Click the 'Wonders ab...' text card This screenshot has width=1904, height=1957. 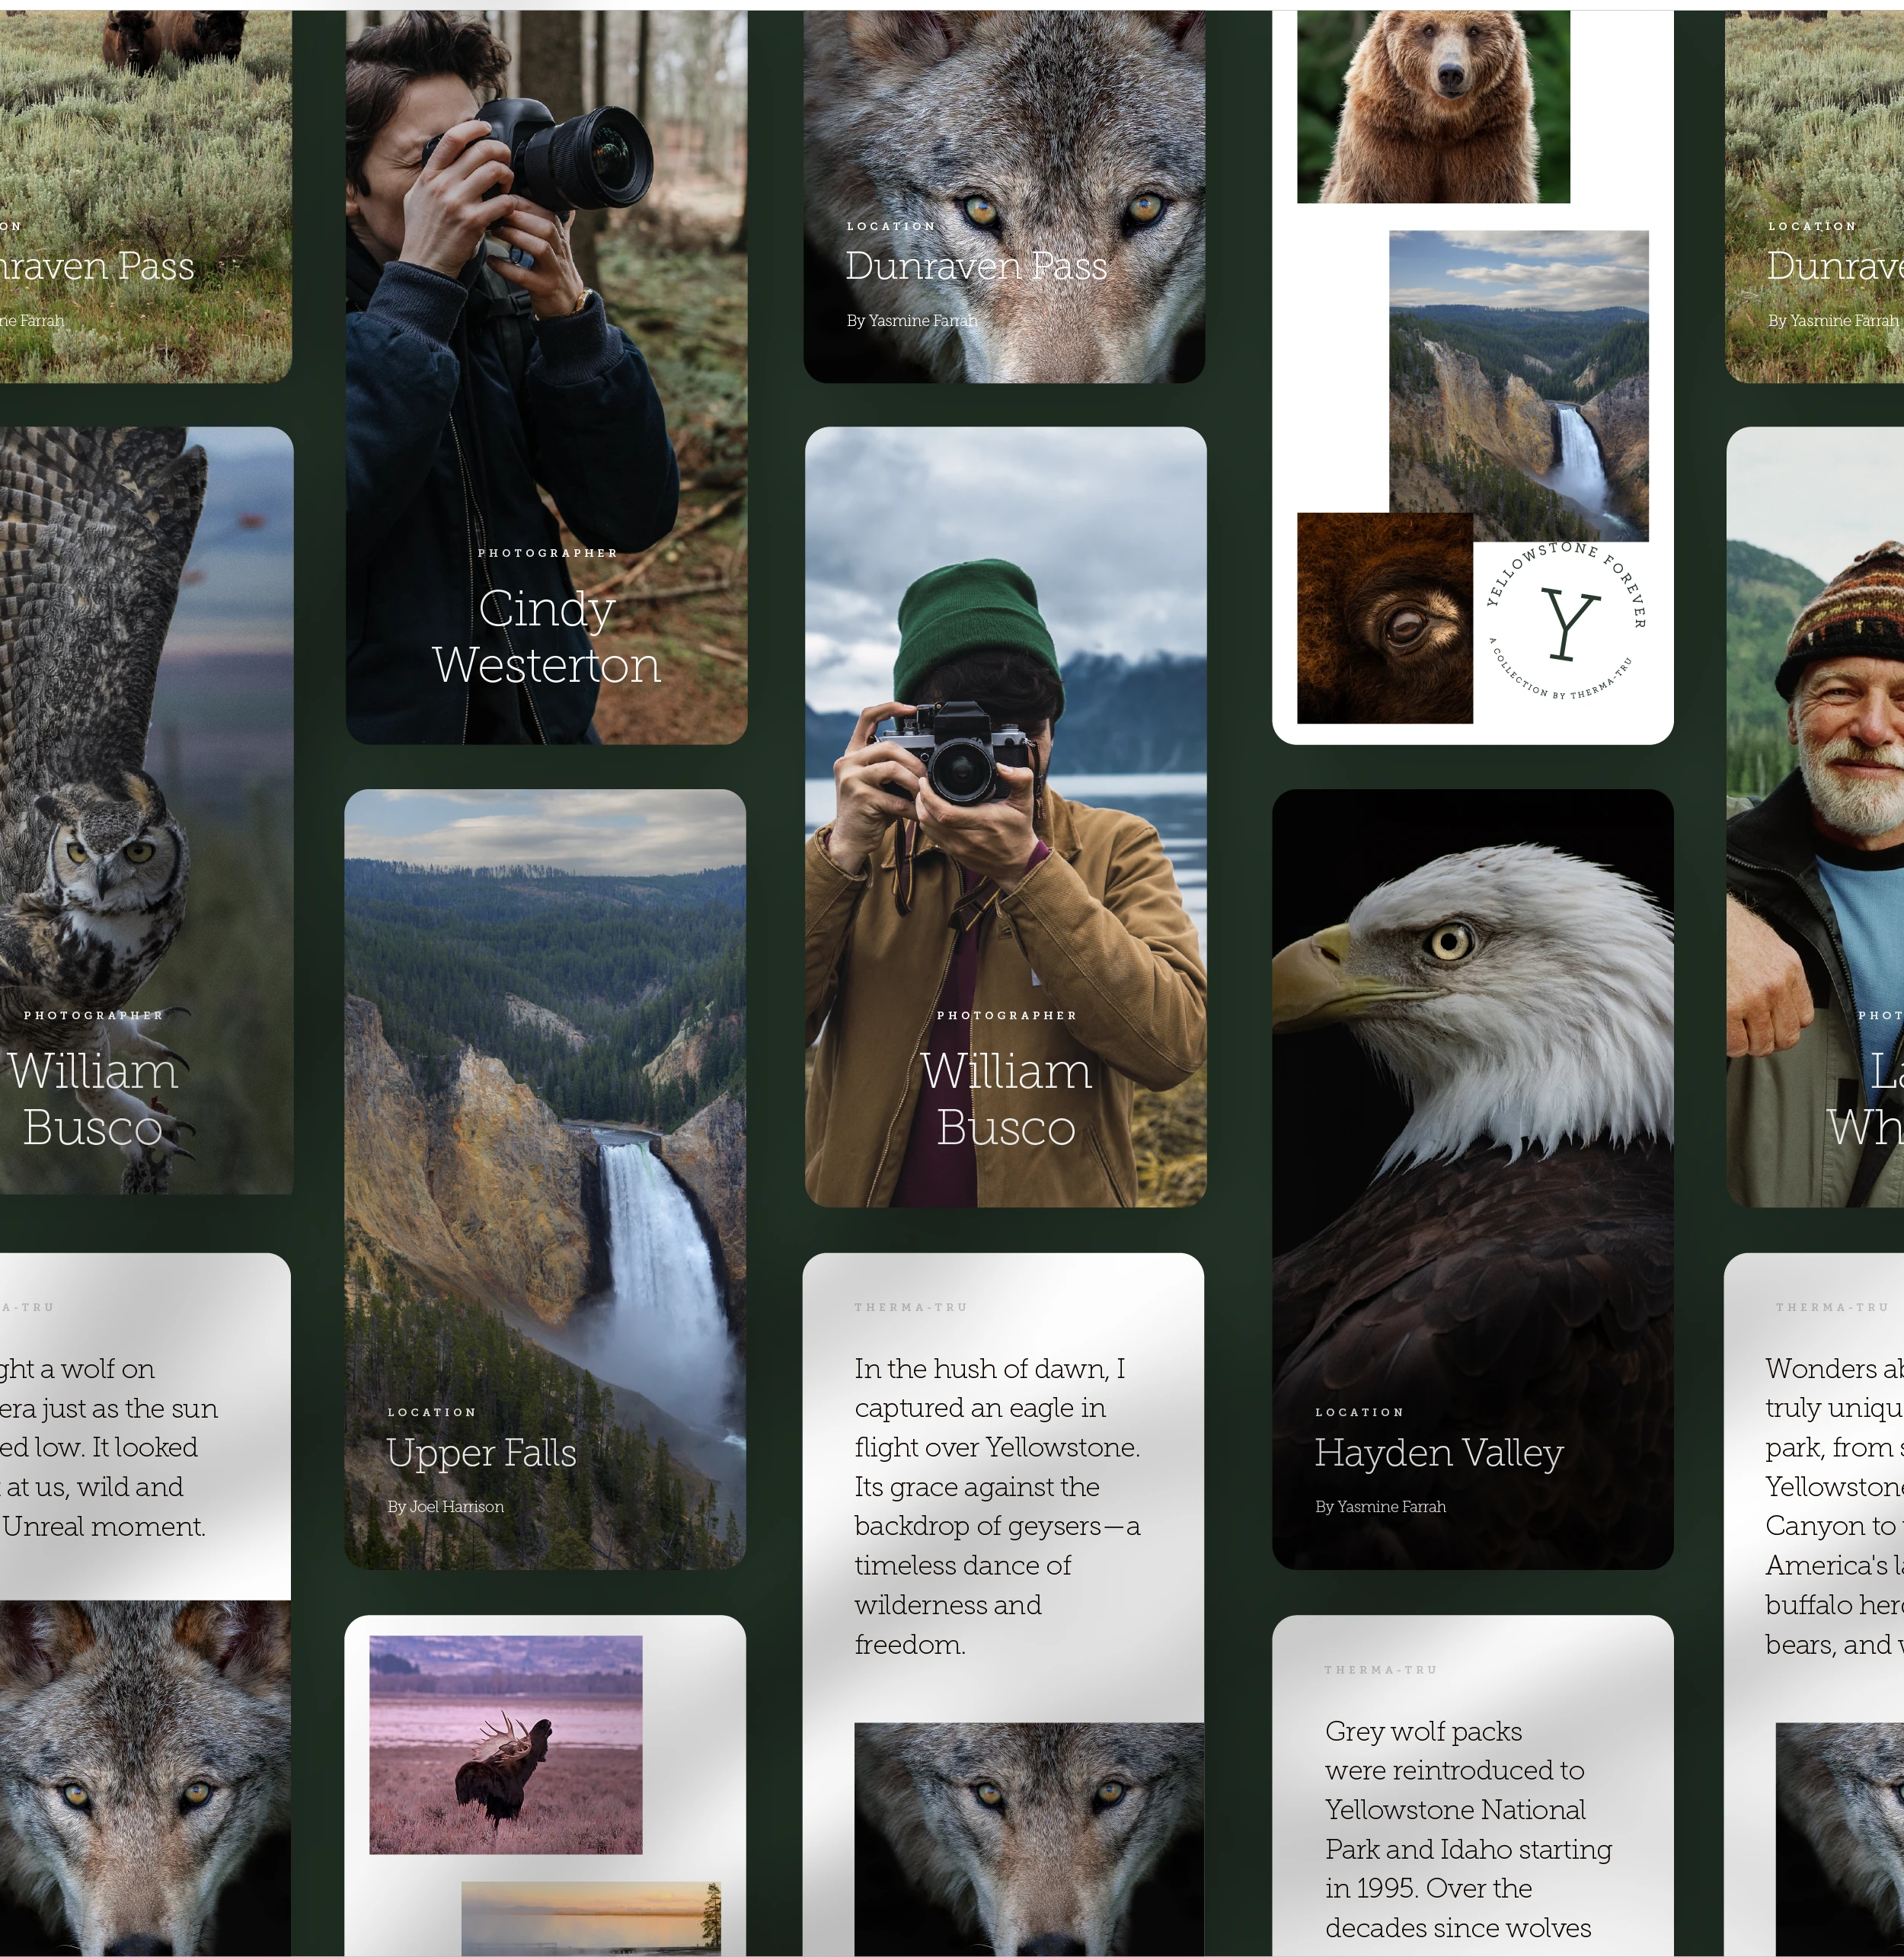1815,1604
